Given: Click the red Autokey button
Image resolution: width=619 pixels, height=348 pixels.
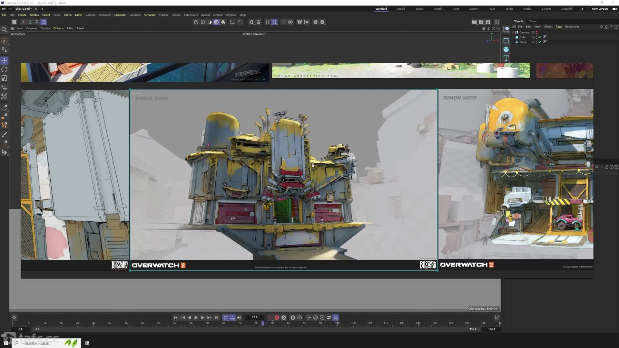Looking at the screenshot, I should tap(277, 318).
